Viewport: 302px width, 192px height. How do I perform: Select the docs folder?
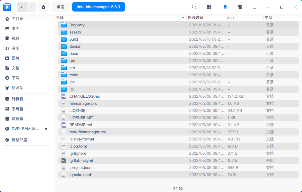178,53
